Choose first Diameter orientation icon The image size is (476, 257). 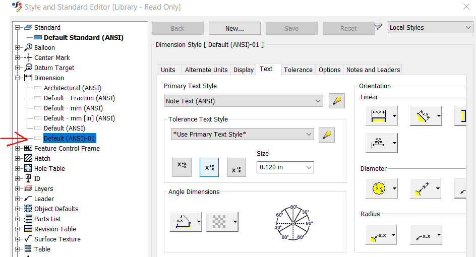379,188
